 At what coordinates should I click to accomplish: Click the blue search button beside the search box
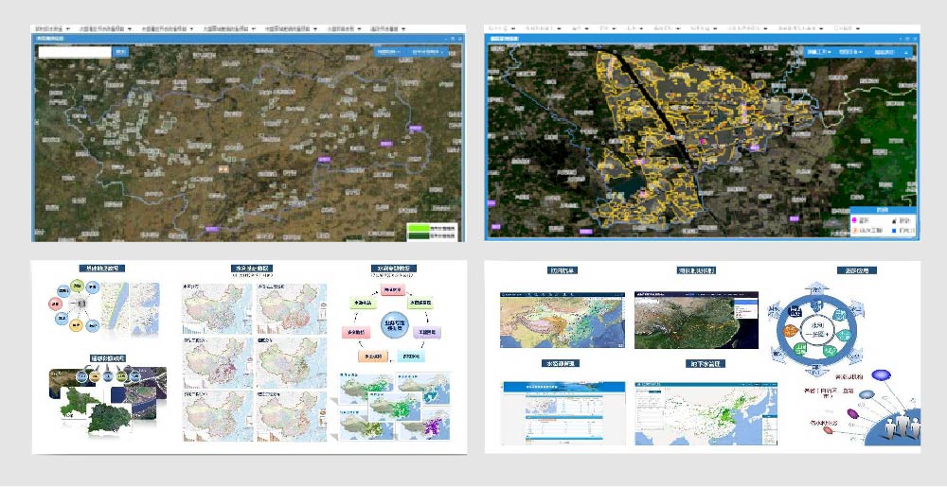point(121,52)
